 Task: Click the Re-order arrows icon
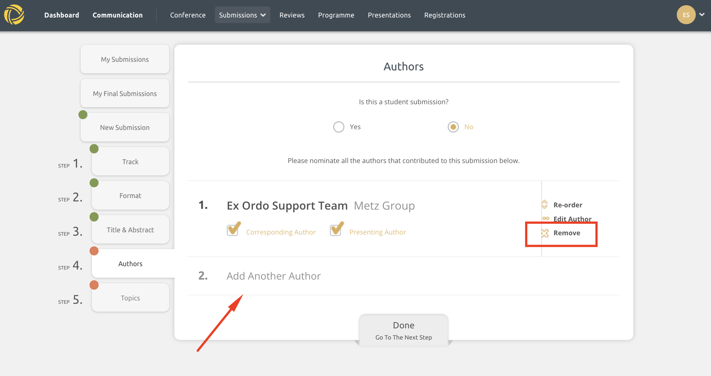545,204
